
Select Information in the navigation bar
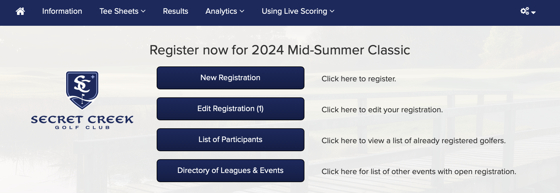pyautogui.click(x=62, y=11)
